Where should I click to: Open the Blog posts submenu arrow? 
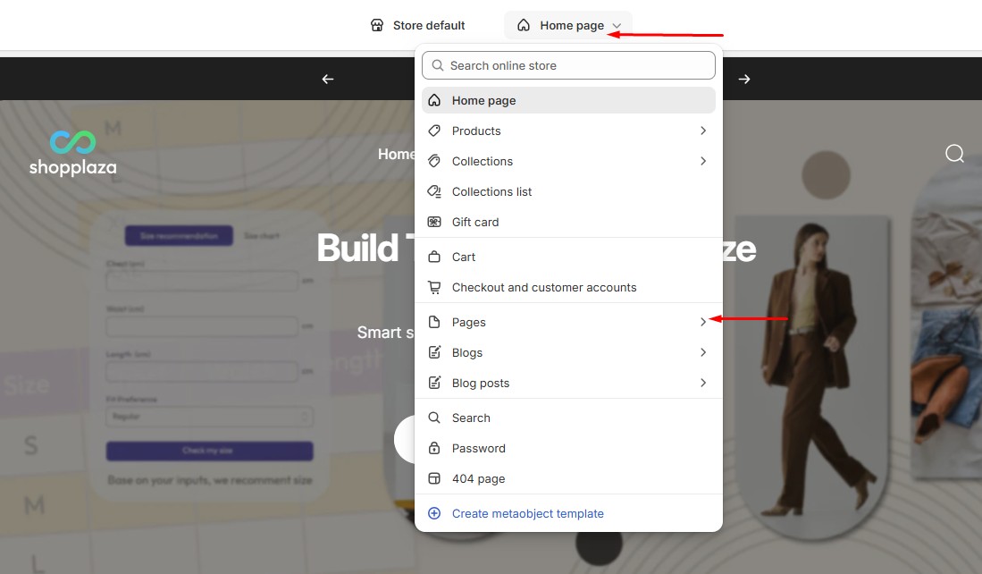(x=703, y=383)
